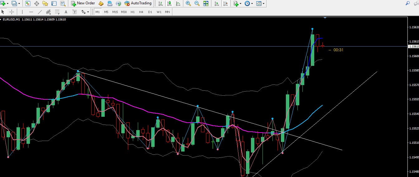Click the New Order button

83,3
